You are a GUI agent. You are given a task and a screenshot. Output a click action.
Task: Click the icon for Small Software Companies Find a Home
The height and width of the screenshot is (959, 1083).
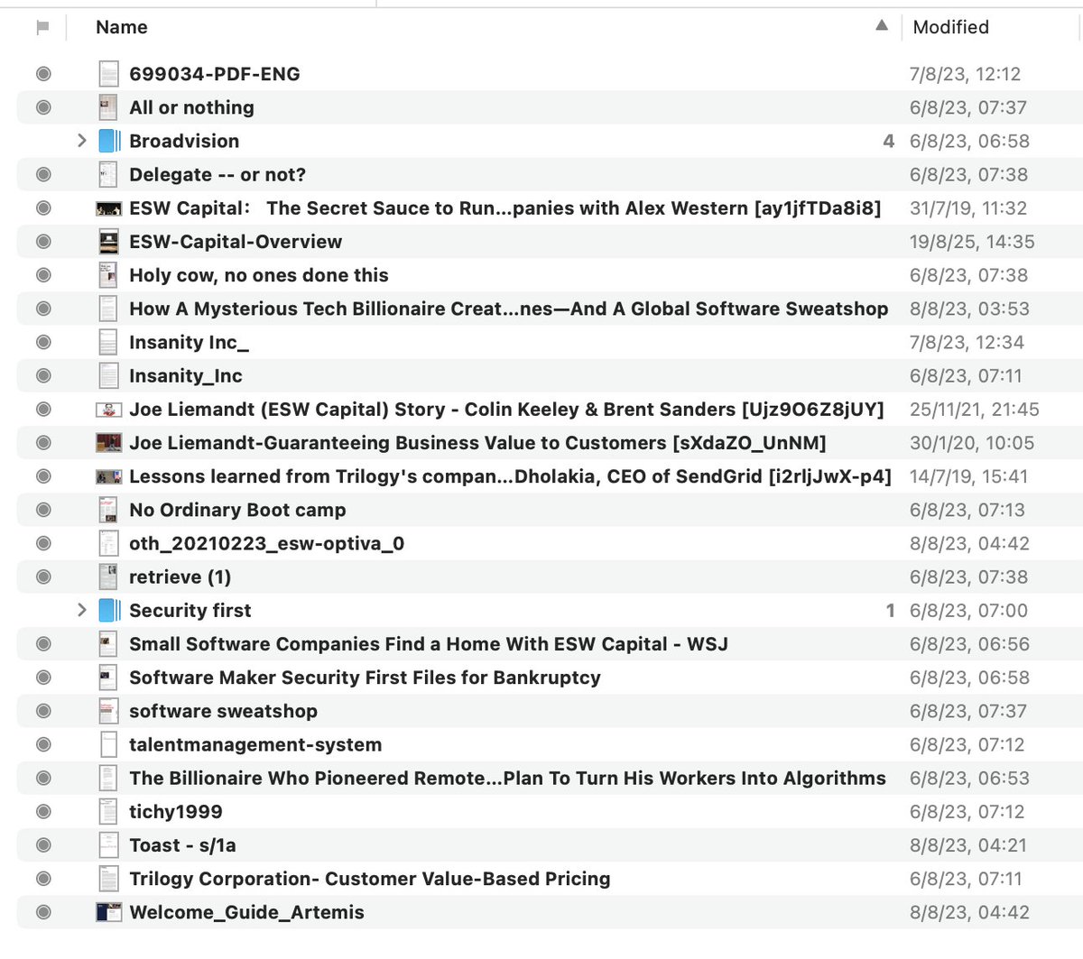tap(108, 644)
